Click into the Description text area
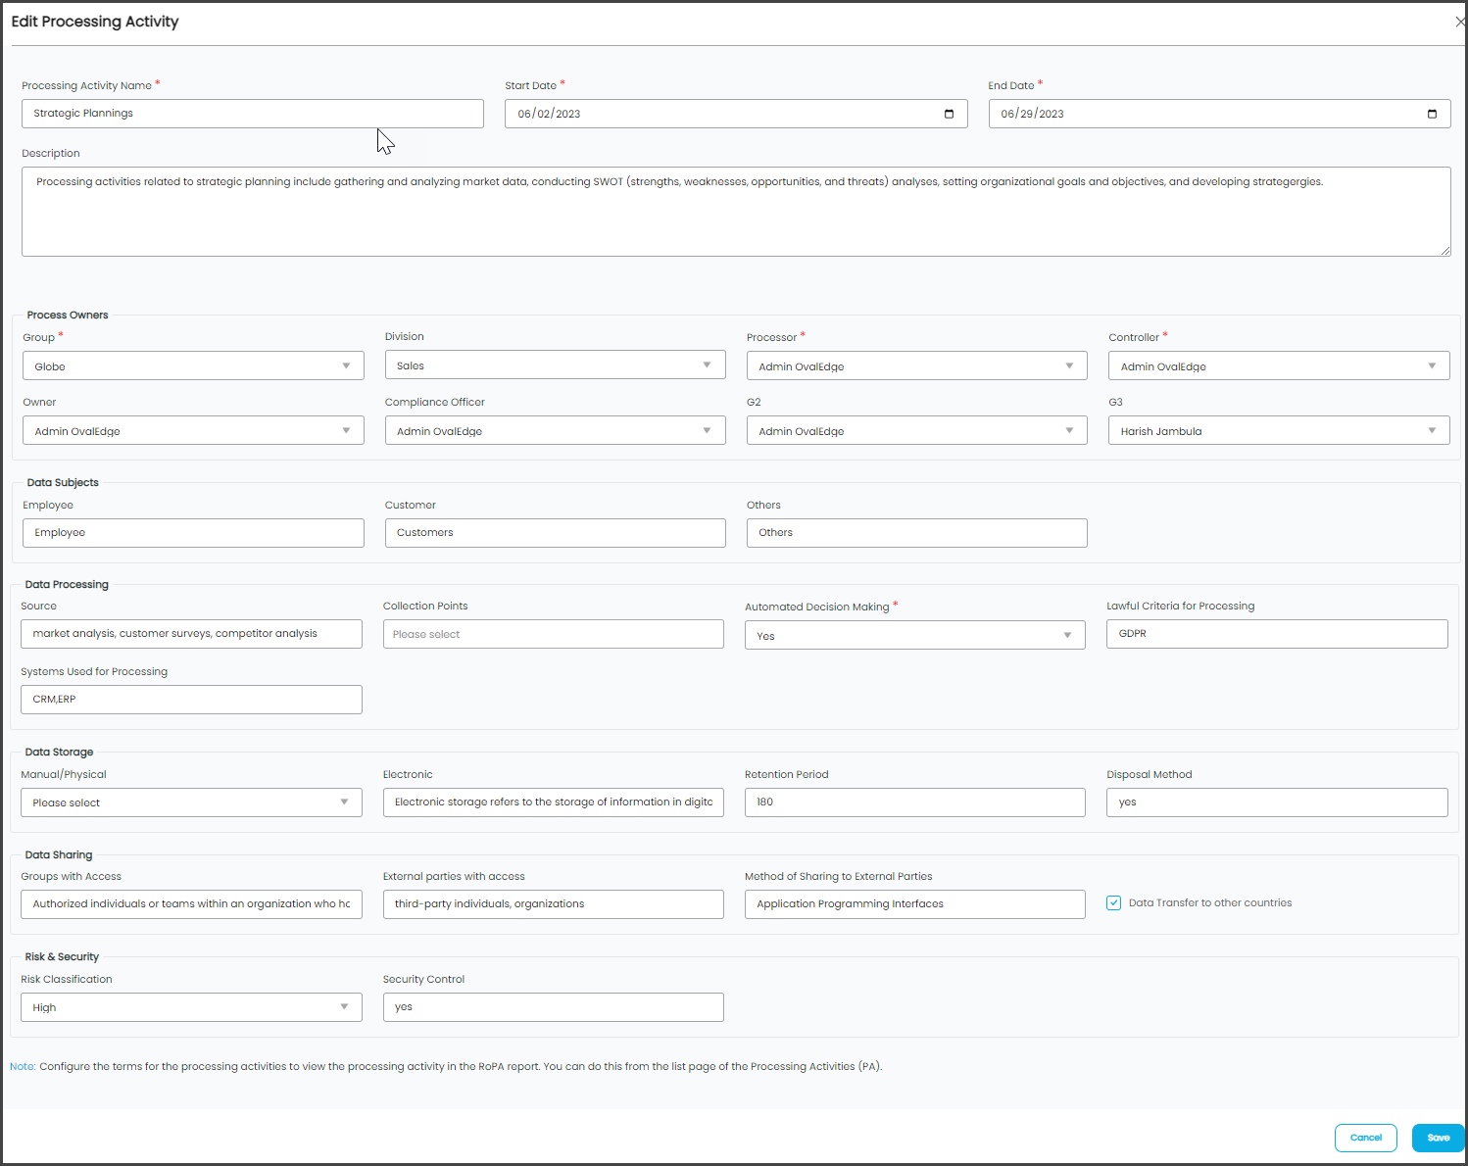 [736, 212]
